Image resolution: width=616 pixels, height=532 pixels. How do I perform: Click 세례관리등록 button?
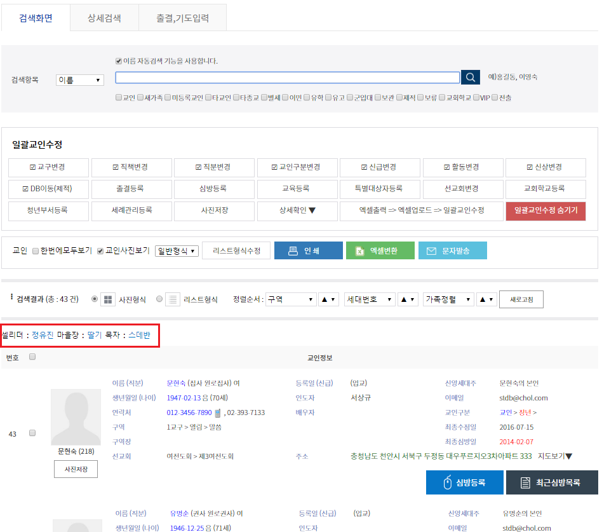tap(131, 211)
